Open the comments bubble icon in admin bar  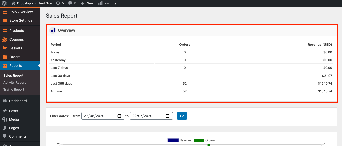pyautogui.click(x=70, y=3)
